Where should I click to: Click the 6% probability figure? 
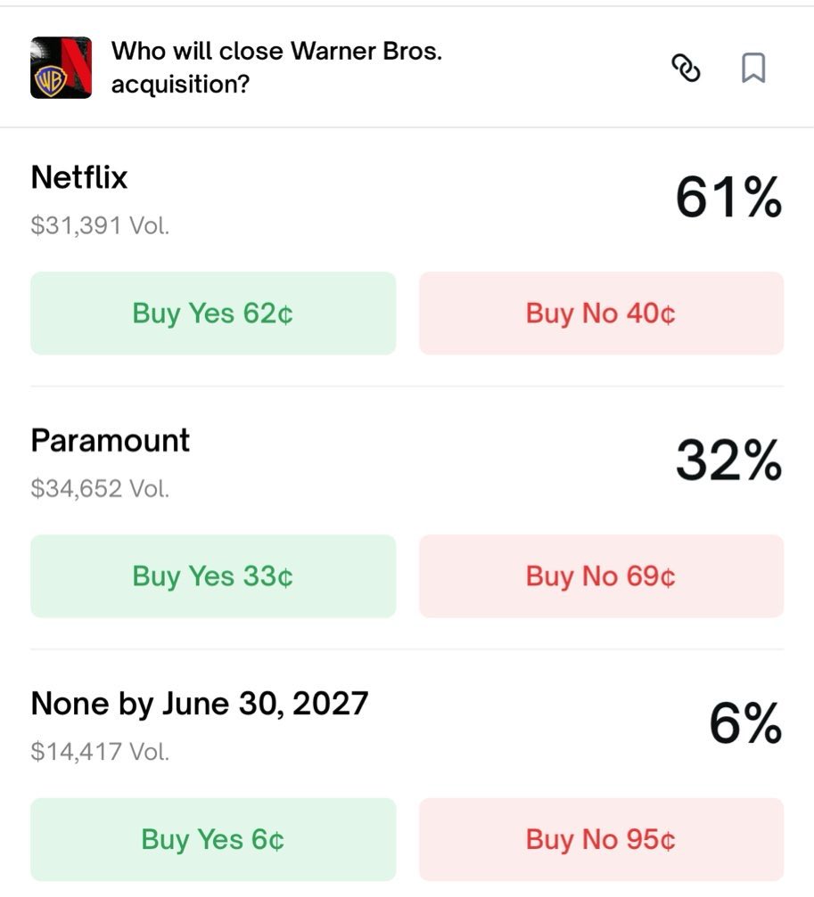click(745, 723)
